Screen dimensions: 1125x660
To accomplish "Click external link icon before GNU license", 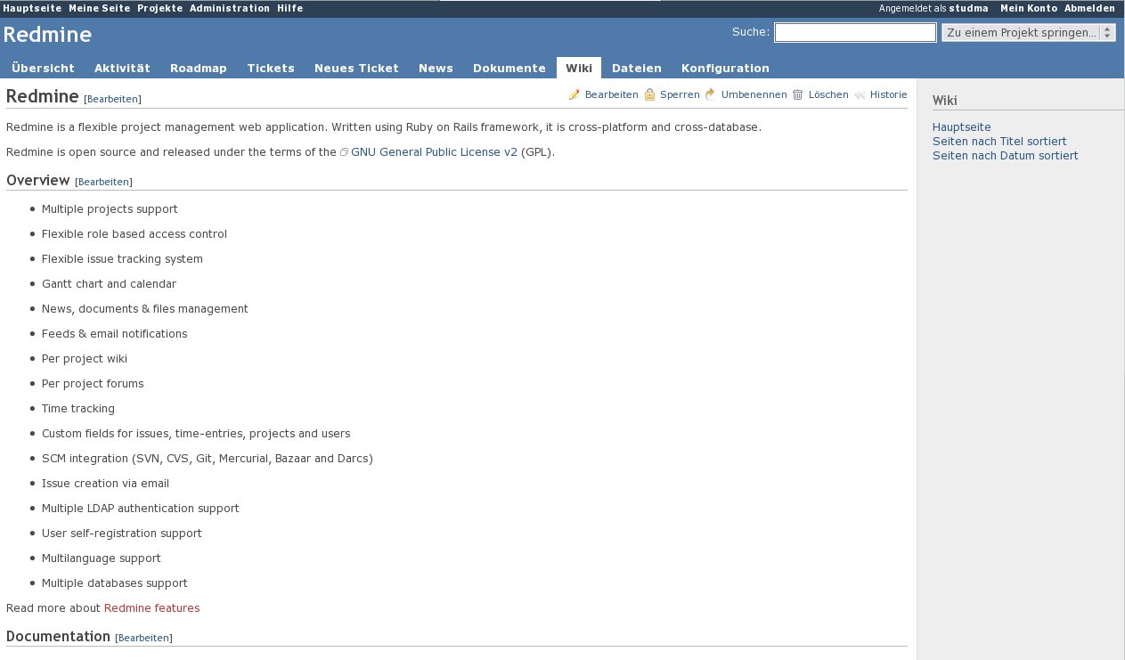I will click(344, 152).
